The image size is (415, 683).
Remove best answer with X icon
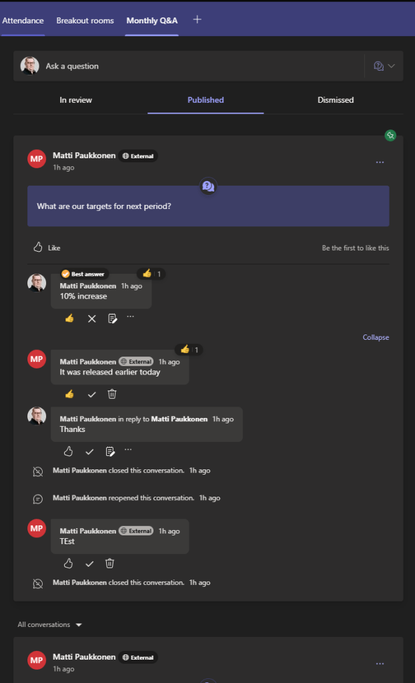point(92,318)
